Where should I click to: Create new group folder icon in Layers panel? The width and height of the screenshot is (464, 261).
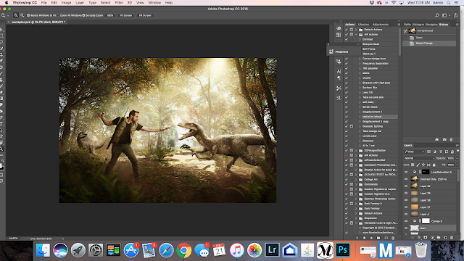(x=439, y=237)
